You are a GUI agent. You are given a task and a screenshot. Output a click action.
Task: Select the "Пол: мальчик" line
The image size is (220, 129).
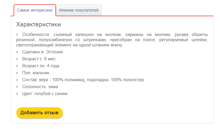pos(36,73)
